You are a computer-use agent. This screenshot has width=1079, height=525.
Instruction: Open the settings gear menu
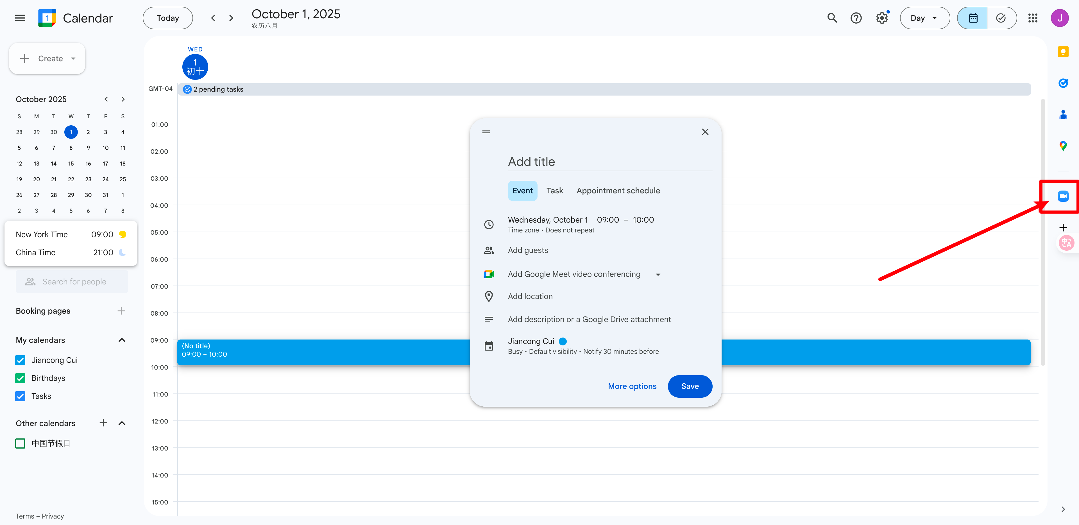[x=882, y=18]
